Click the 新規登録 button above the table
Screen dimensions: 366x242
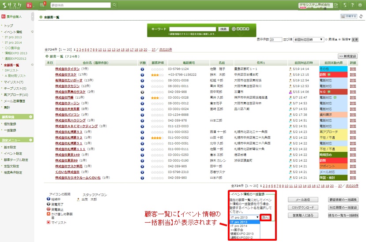click(x=347, y=56)
